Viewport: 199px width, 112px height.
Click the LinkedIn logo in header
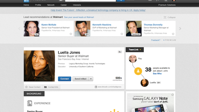(26, 1)
